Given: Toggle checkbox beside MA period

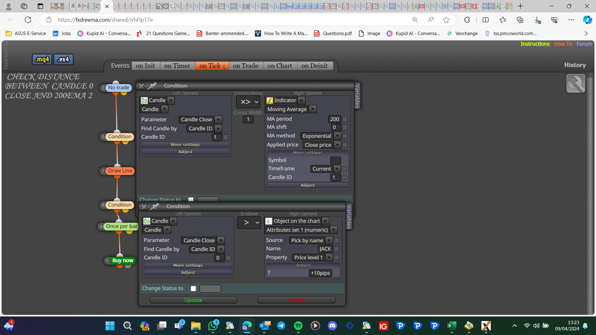Looking at the screenshot, I should point(345,119).
